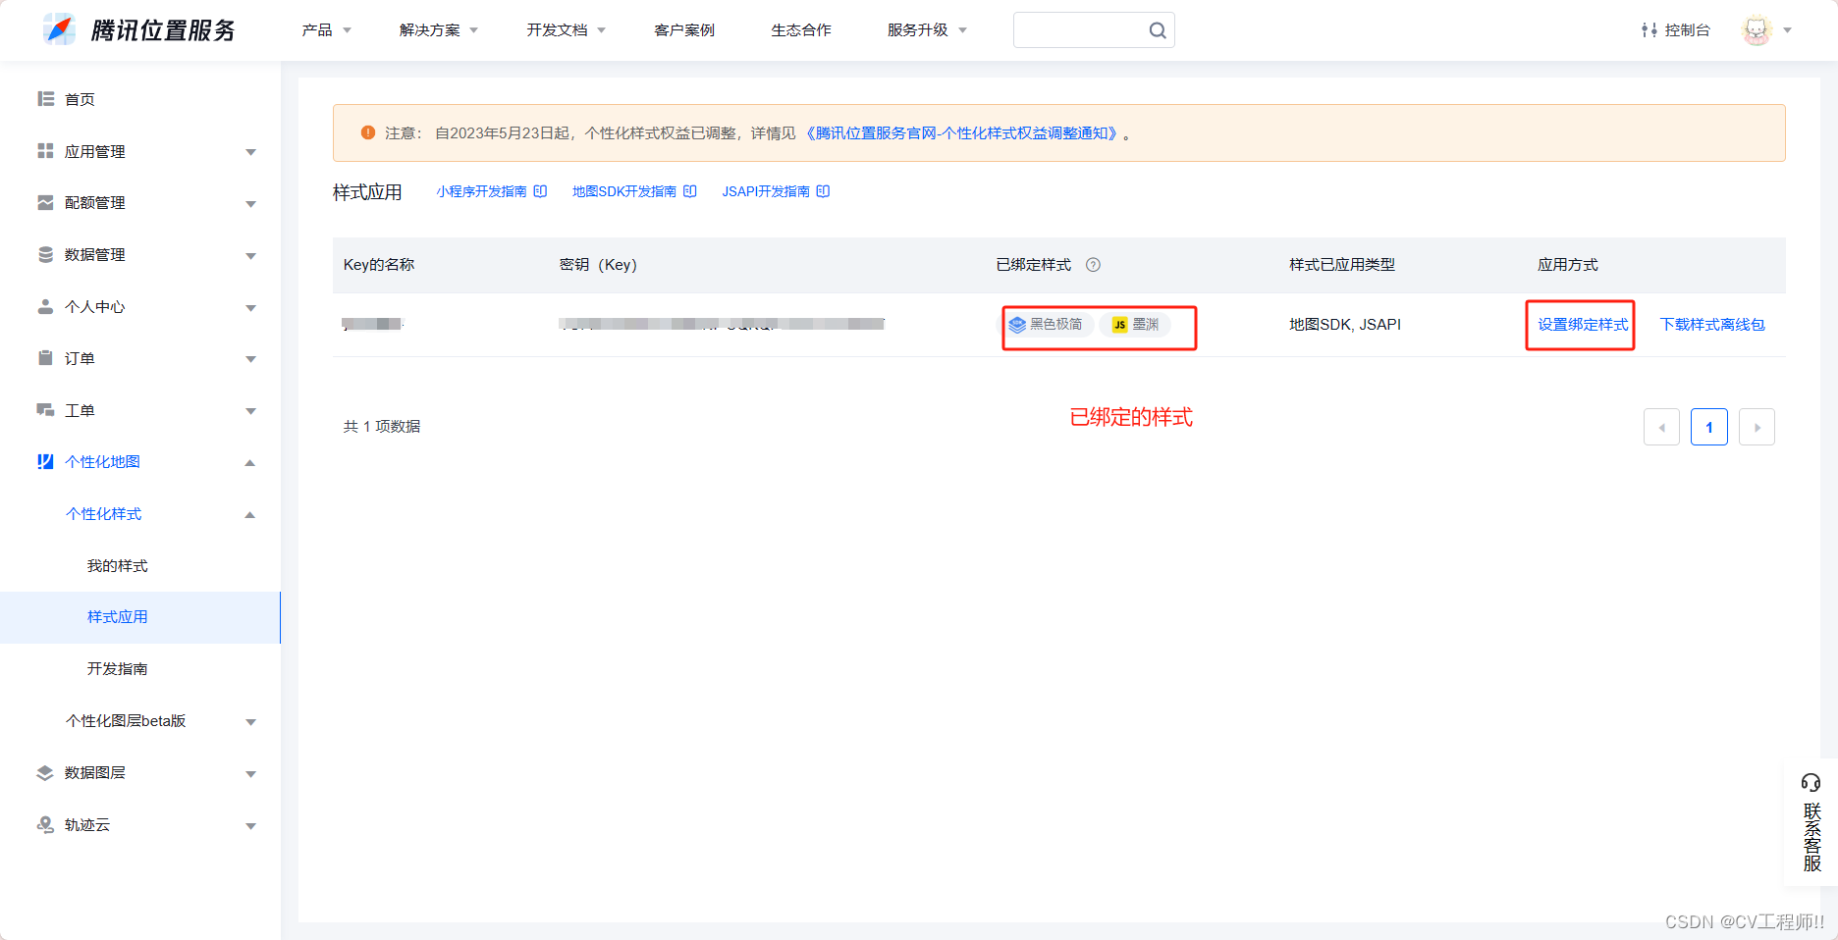Click the JSAPI开发指南 document icon
Viewport: 1838px width, 940px height.
pyautogui.click(x=823, y=191)
